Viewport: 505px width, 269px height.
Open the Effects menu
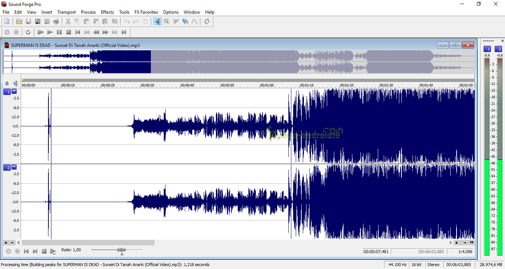pyautogui.click(x=107, y=12)
